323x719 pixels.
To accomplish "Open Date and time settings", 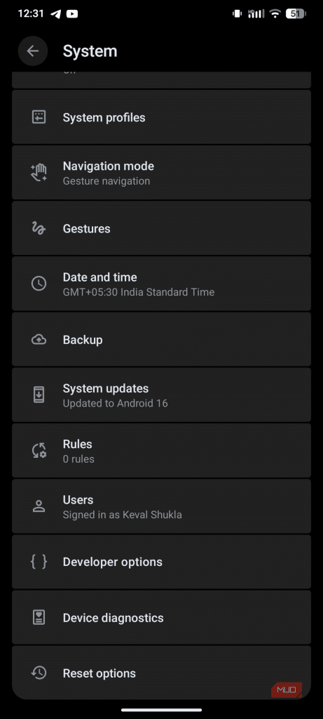I will point(161,284).
